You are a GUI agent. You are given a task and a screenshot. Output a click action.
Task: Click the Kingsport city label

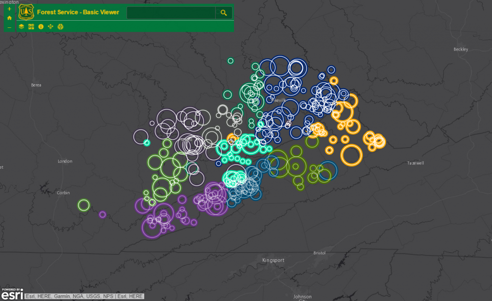[273, 260]
